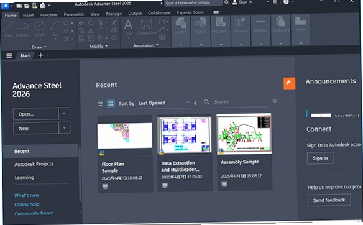Open the Express Tools ribbon tab

click(x=190, y=12)
